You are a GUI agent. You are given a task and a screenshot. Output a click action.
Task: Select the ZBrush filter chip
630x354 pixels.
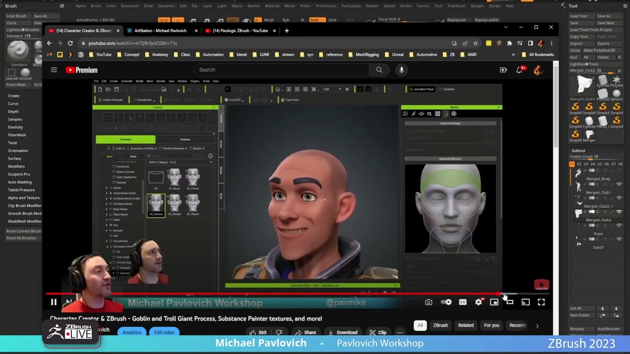tap(441, 325)
